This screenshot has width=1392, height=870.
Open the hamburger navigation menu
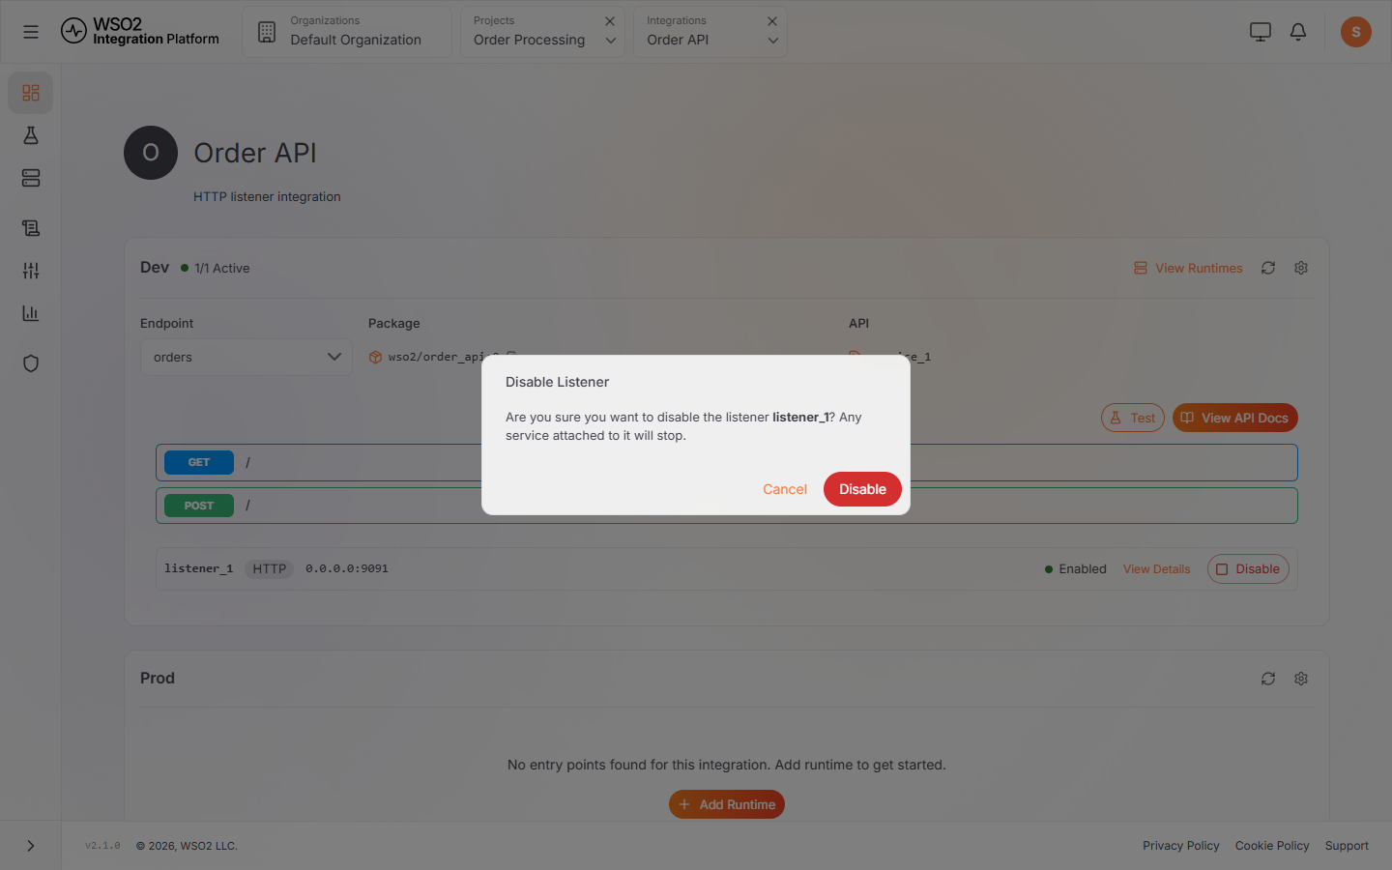[x=31, y=32]
